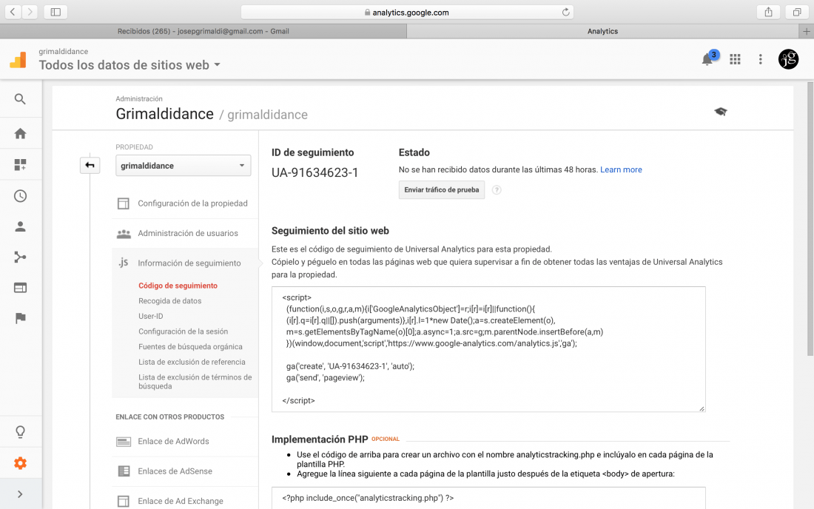
Task: Click the Implementación PHP heading
Action: coord(320,439)
